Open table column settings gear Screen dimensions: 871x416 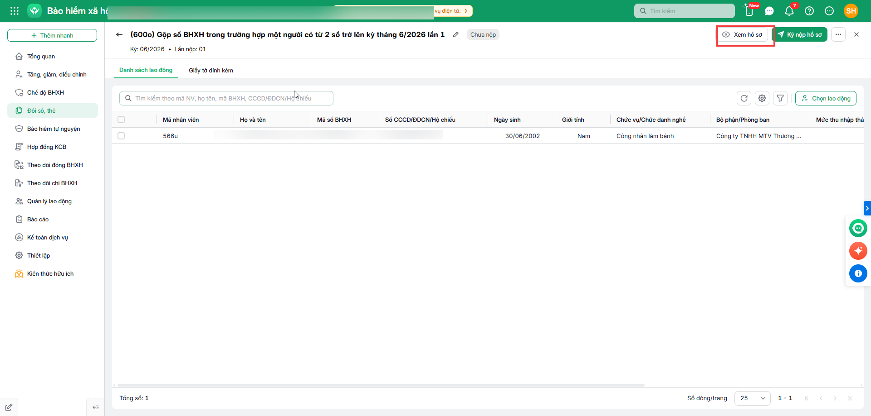click(x=762, y=98)
